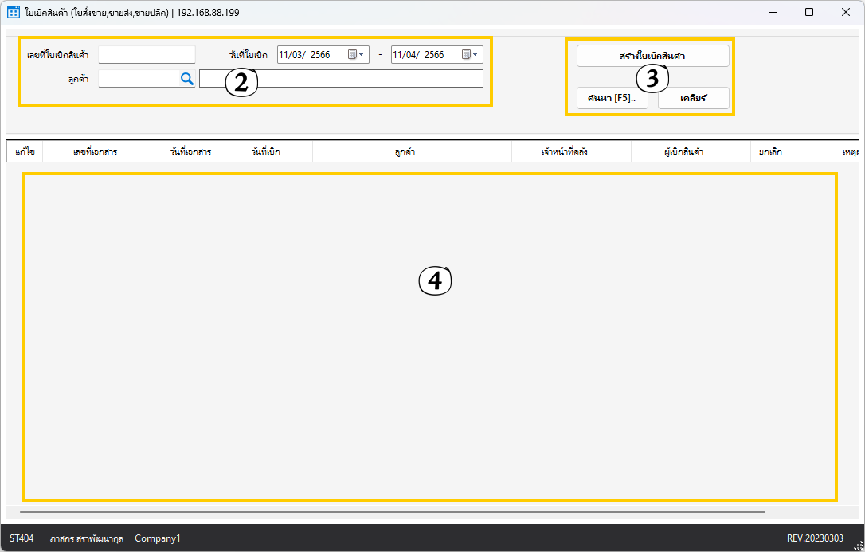Click the horizontal scrollbar below the table
Screen dimensions: 865x552
point(392,512)
